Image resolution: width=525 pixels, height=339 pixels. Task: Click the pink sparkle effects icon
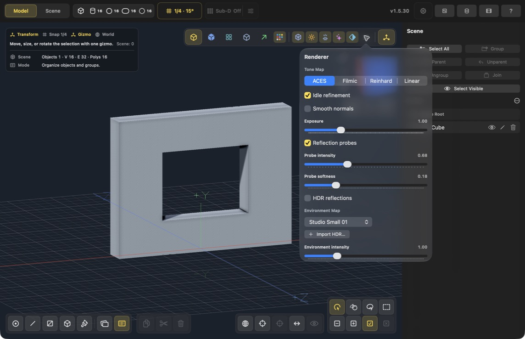click(339, 37)
